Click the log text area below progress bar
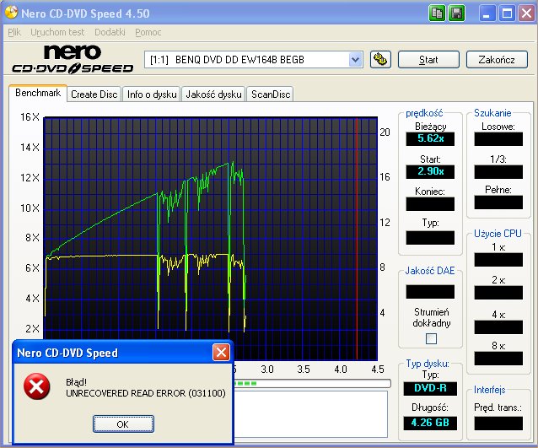The image size is (538, 448). click(x=310, y=414)
